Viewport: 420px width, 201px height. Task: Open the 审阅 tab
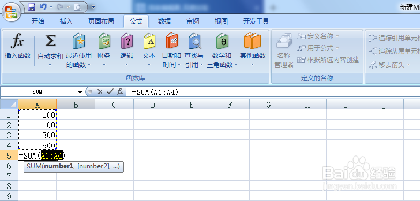point(193,21)
